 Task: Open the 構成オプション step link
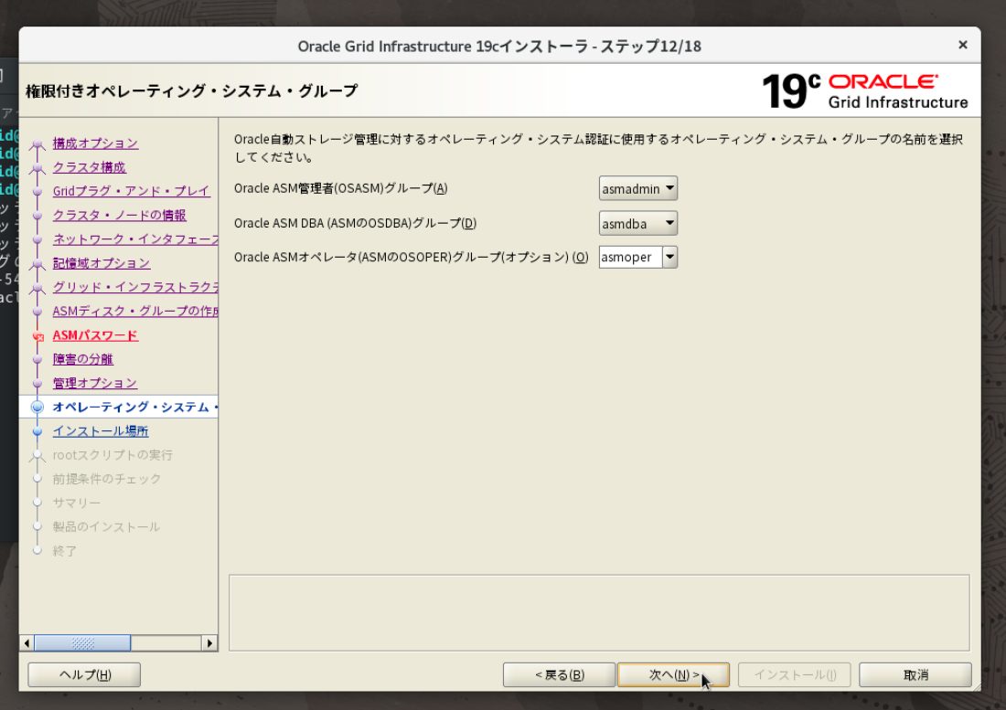(x=95, y=143)
